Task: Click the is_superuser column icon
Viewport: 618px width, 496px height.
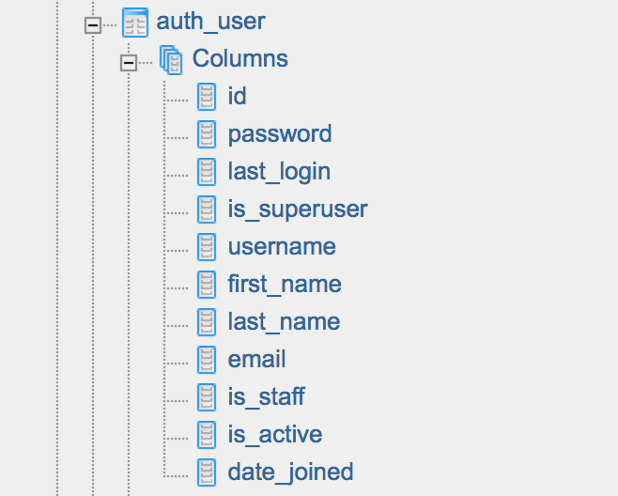Action: (x=207, y=209)
